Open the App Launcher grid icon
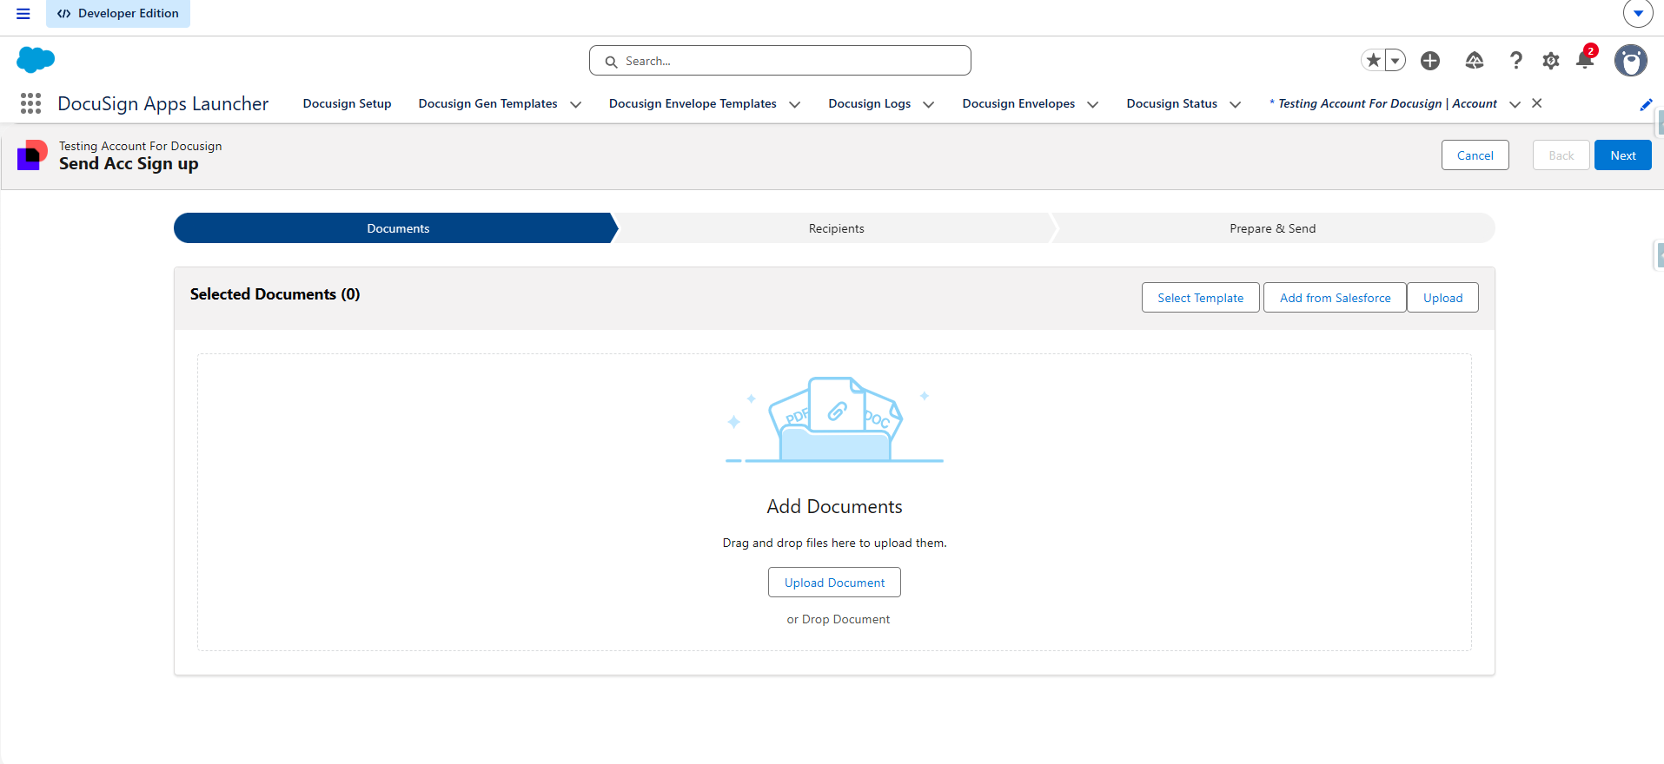Viewport: 1664px width, 764px height. [30, 103]
